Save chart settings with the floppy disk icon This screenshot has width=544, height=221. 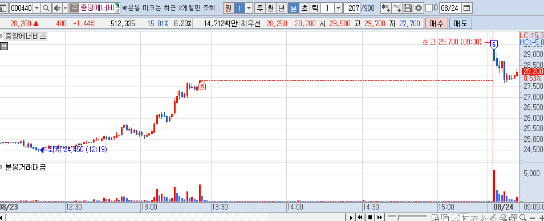(x=408, y=7)
